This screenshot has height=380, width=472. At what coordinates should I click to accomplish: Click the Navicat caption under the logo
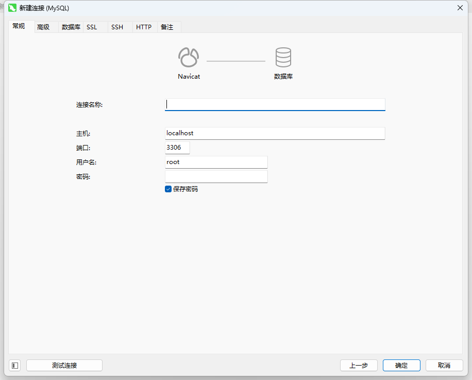coord(189,77)
